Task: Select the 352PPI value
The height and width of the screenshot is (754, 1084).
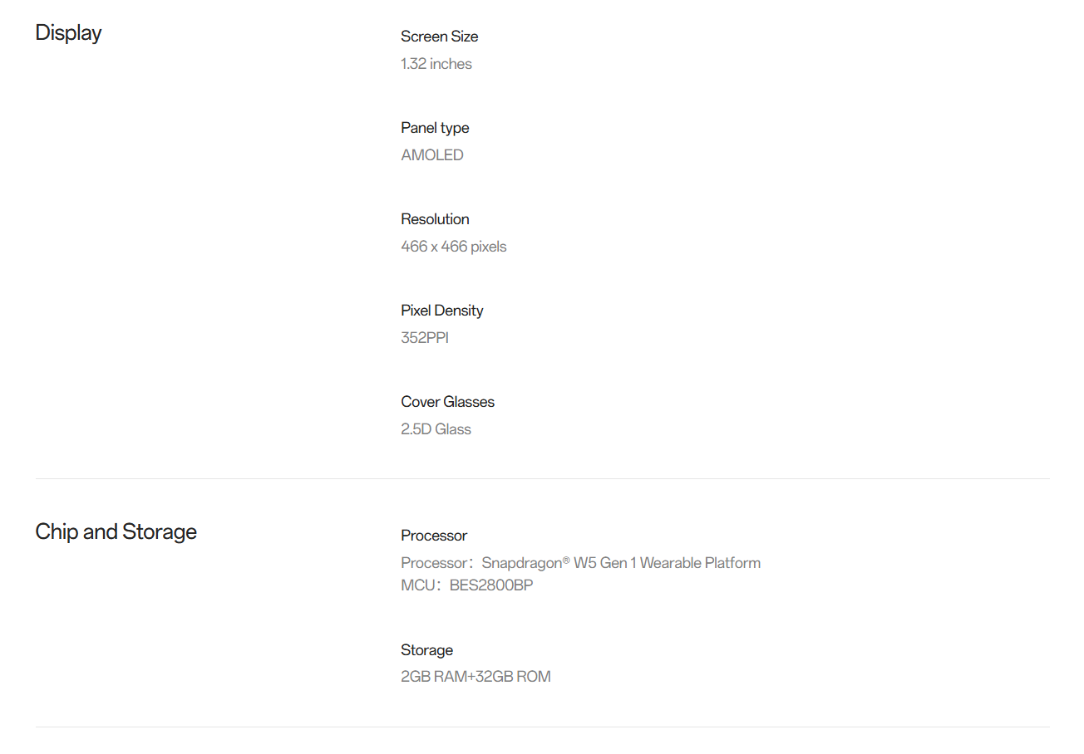Action: pyautogui.click(x=424, y=338)
